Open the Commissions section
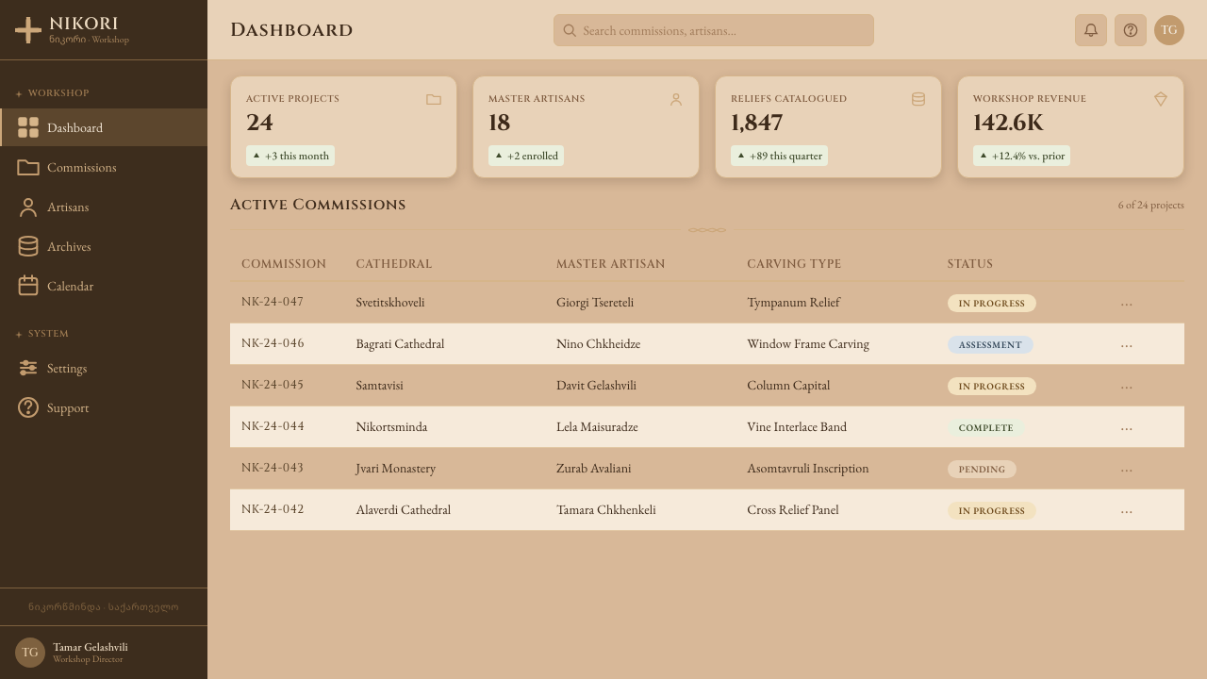This screenshot has width=1207, height=679. [x=104, y=167]
